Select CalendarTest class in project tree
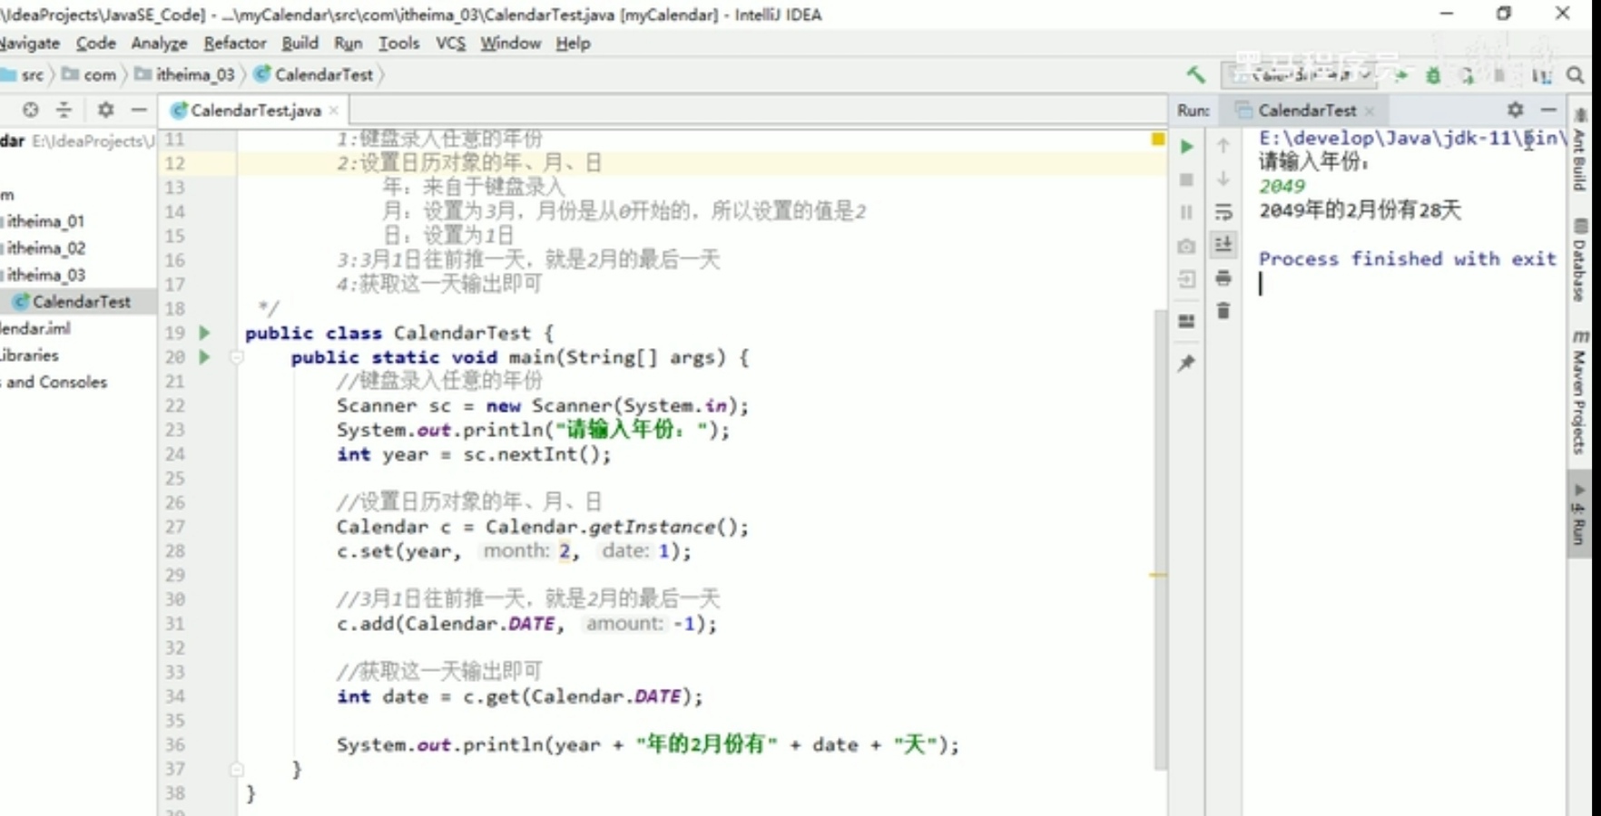1601x816 pixels. (81, 301)
